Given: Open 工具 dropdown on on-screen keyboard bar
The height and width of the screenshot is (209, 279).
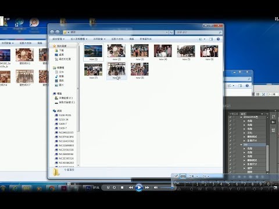Looking at the screenshot, I should (x=193, y=176).
